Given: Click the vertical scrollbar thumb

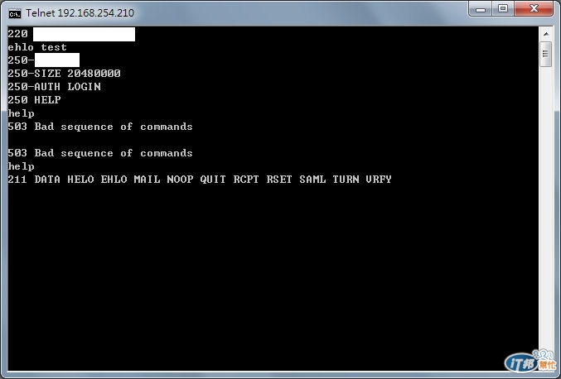Looking at the screenshot, I should click(545, 54).
